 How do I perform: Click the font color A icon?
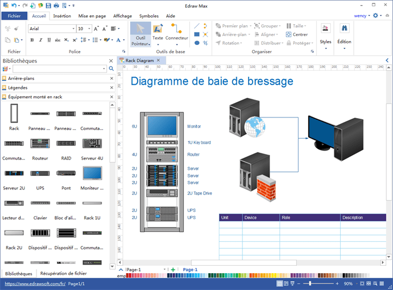tap(118, 40)
